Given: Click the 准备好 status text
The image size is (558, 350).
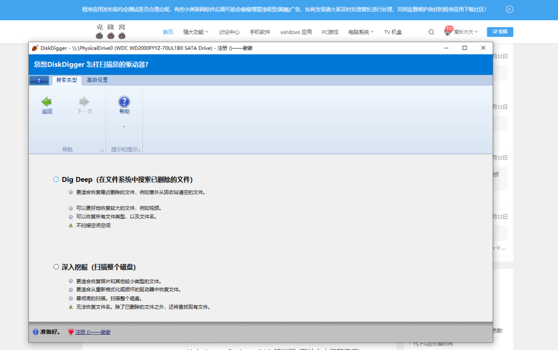Looking at the screenshot, I should (50, 331).
